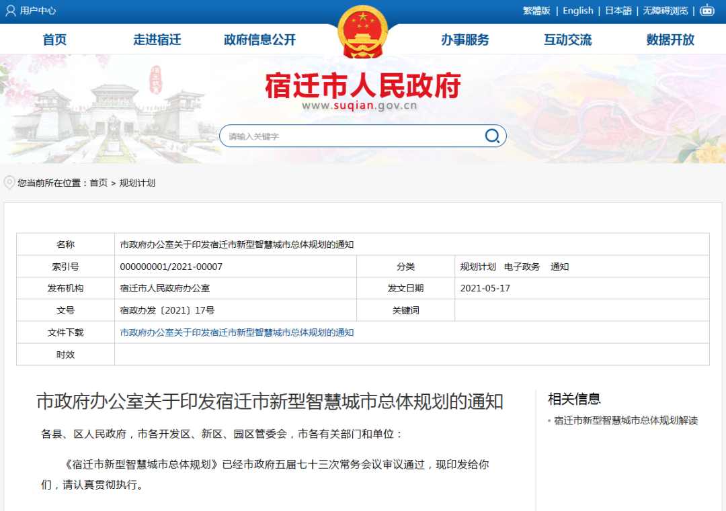This screenshot has width=726, height=511.
Task: Click the 宿迁市人民政府 site title
Action: click(x=363, y=85)
